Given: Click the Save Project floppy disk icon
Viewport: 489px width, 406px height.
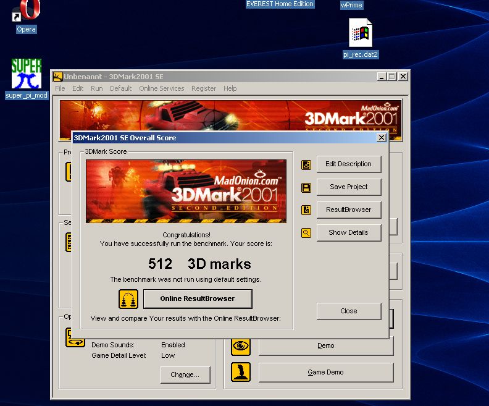Looking at the screenshot, I should (306, 188).
